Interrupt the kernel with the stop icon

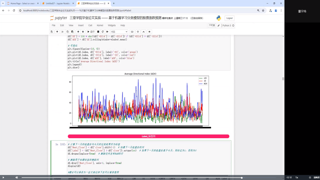coord(98,32)
